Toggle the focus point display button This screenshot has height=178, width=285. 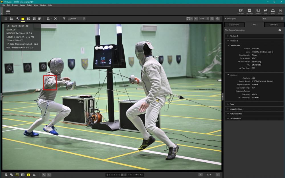point(17,175)
